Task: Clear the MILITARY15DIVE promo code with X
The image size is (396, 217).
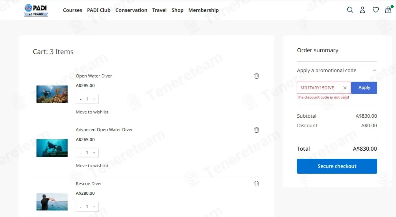Action: click(345, 88)
